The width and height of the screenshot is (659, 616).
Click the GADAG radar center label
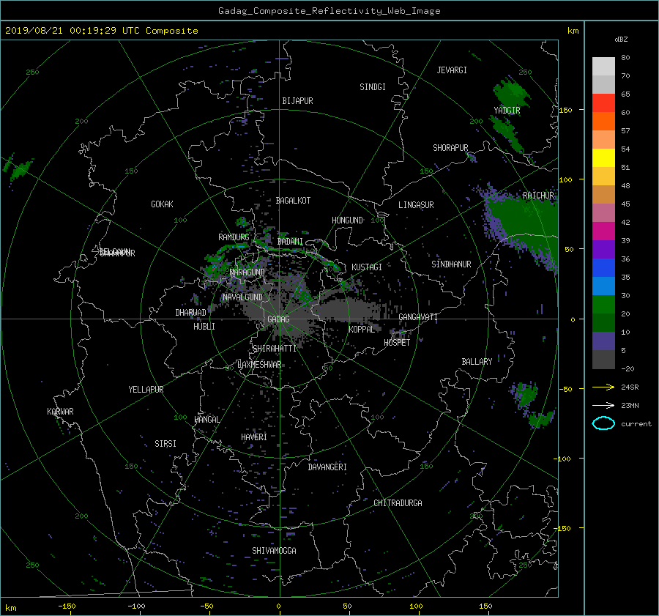coord(279,319)
